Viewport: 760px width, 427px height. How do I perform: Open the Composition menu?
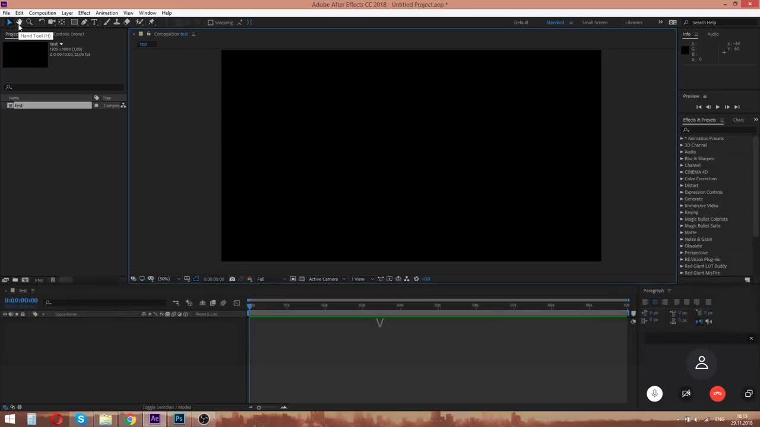point(42,13)
